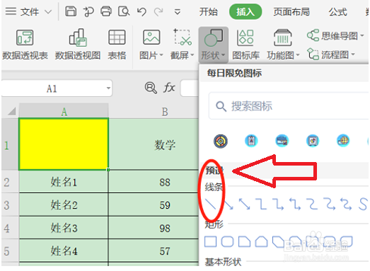
Task: Click the 表格 table icon
Action: pos(117,44)
